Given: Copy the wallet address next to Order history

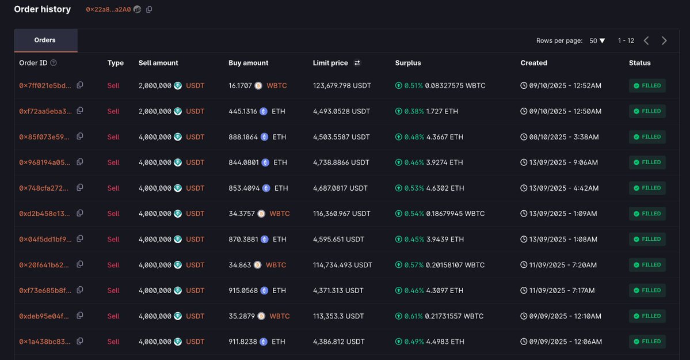Looking at the screenshot, I should coord(149,10).
